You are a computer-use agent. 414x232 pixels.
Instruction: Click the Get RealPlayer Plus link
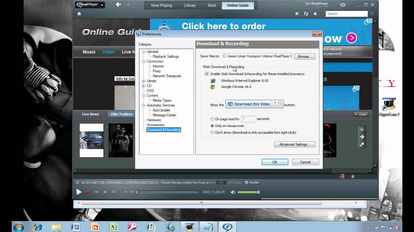point(317,5)
